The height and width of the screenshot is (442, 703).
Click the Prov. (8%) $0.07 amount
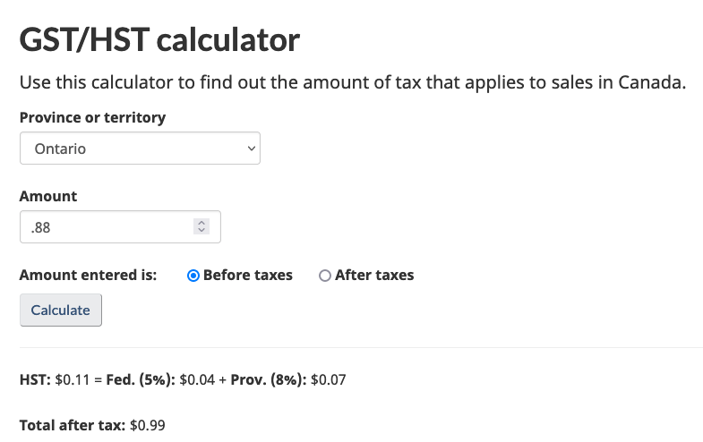[328, 379]
